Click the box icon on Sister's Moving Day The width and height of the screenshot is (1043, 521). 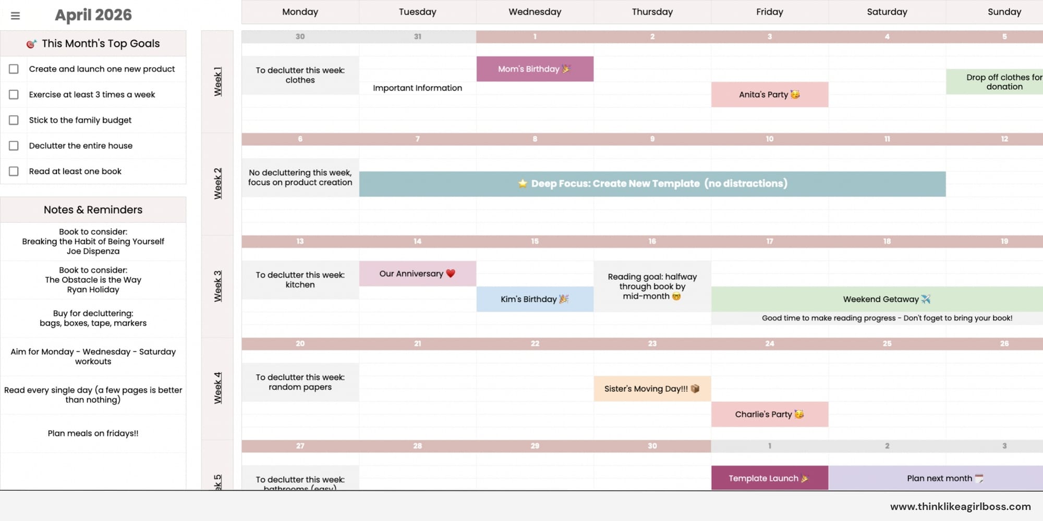pos(695,389)
